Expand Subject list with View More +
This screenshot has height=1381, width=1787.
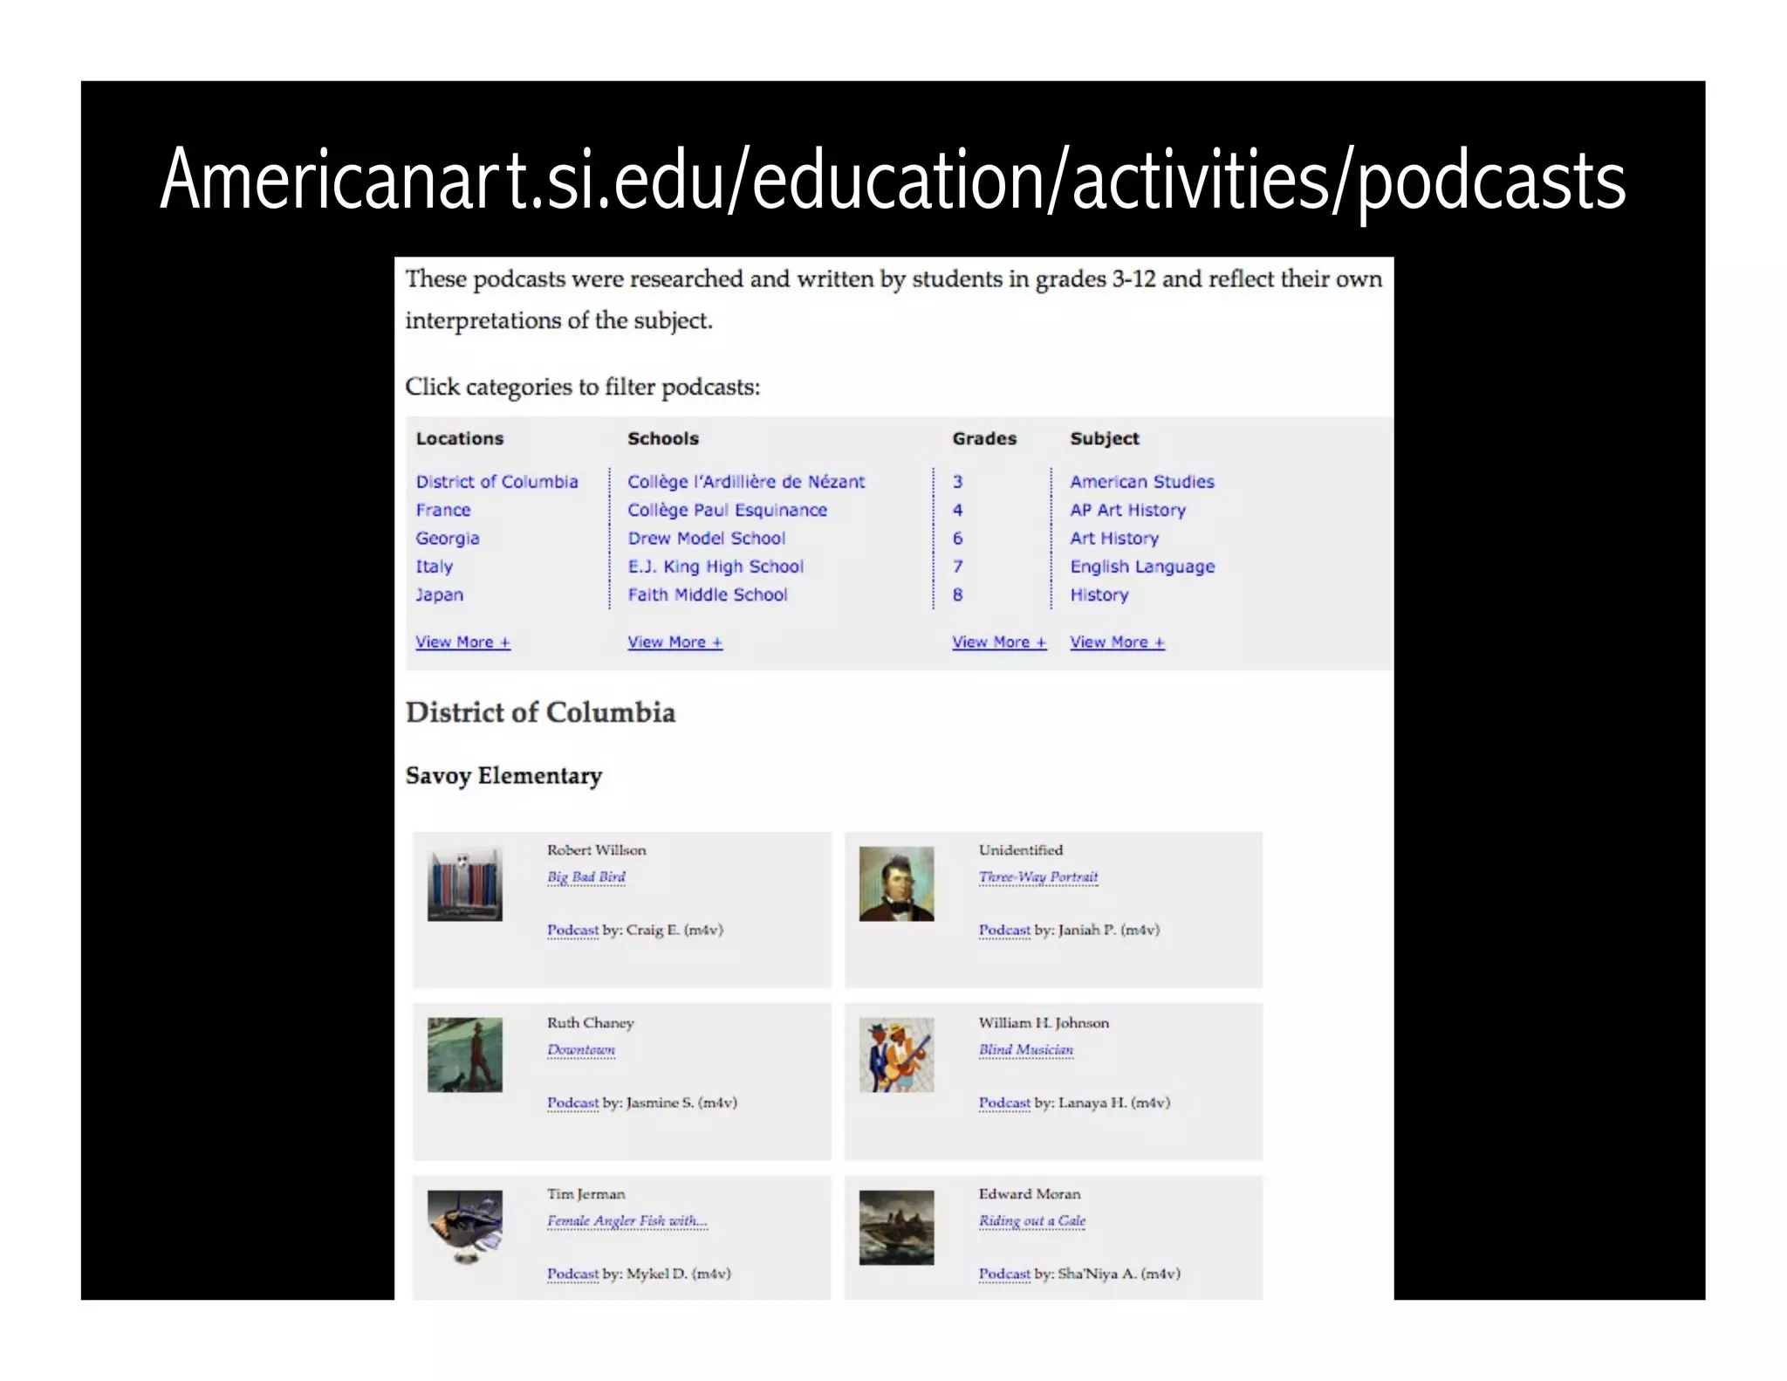pyautogui.click(x=1117, y=642)
